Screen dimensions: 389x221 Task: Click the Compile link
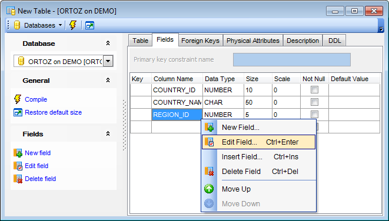click(x=36, y=99)
